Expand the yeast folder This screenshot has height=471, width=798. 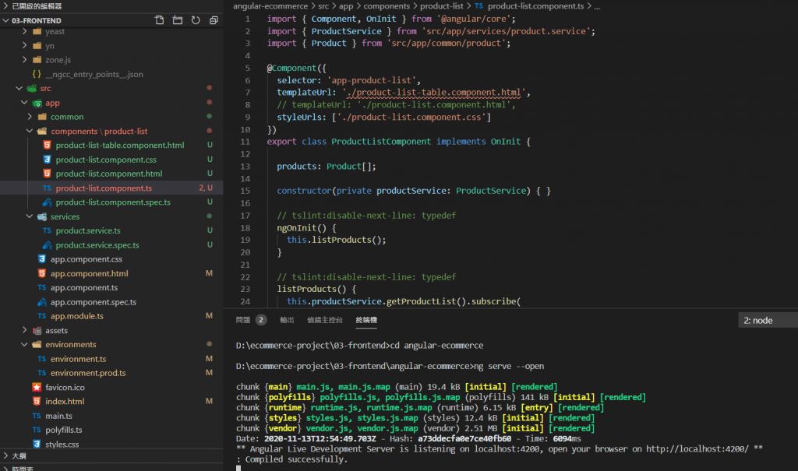click(x=24, y=32)
